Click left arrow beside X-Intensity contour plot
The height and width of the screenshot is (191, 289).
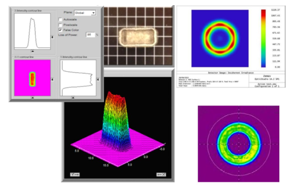coord(52,37)
